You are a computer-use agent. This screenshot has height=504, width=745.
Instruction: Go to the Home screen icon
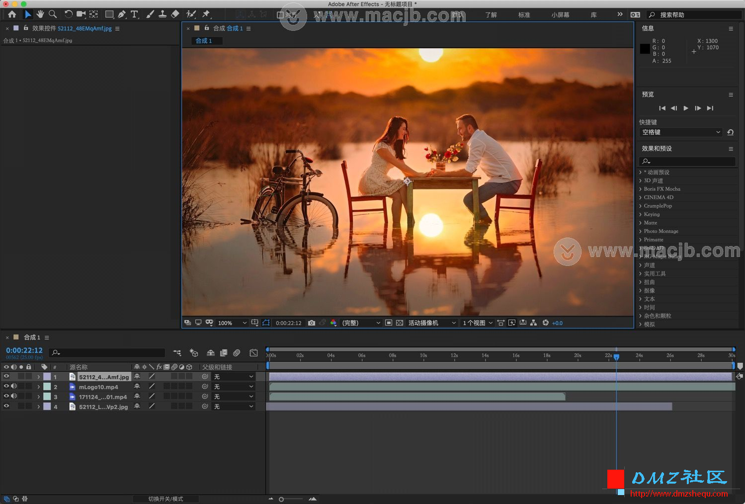[x=12, y=14]
